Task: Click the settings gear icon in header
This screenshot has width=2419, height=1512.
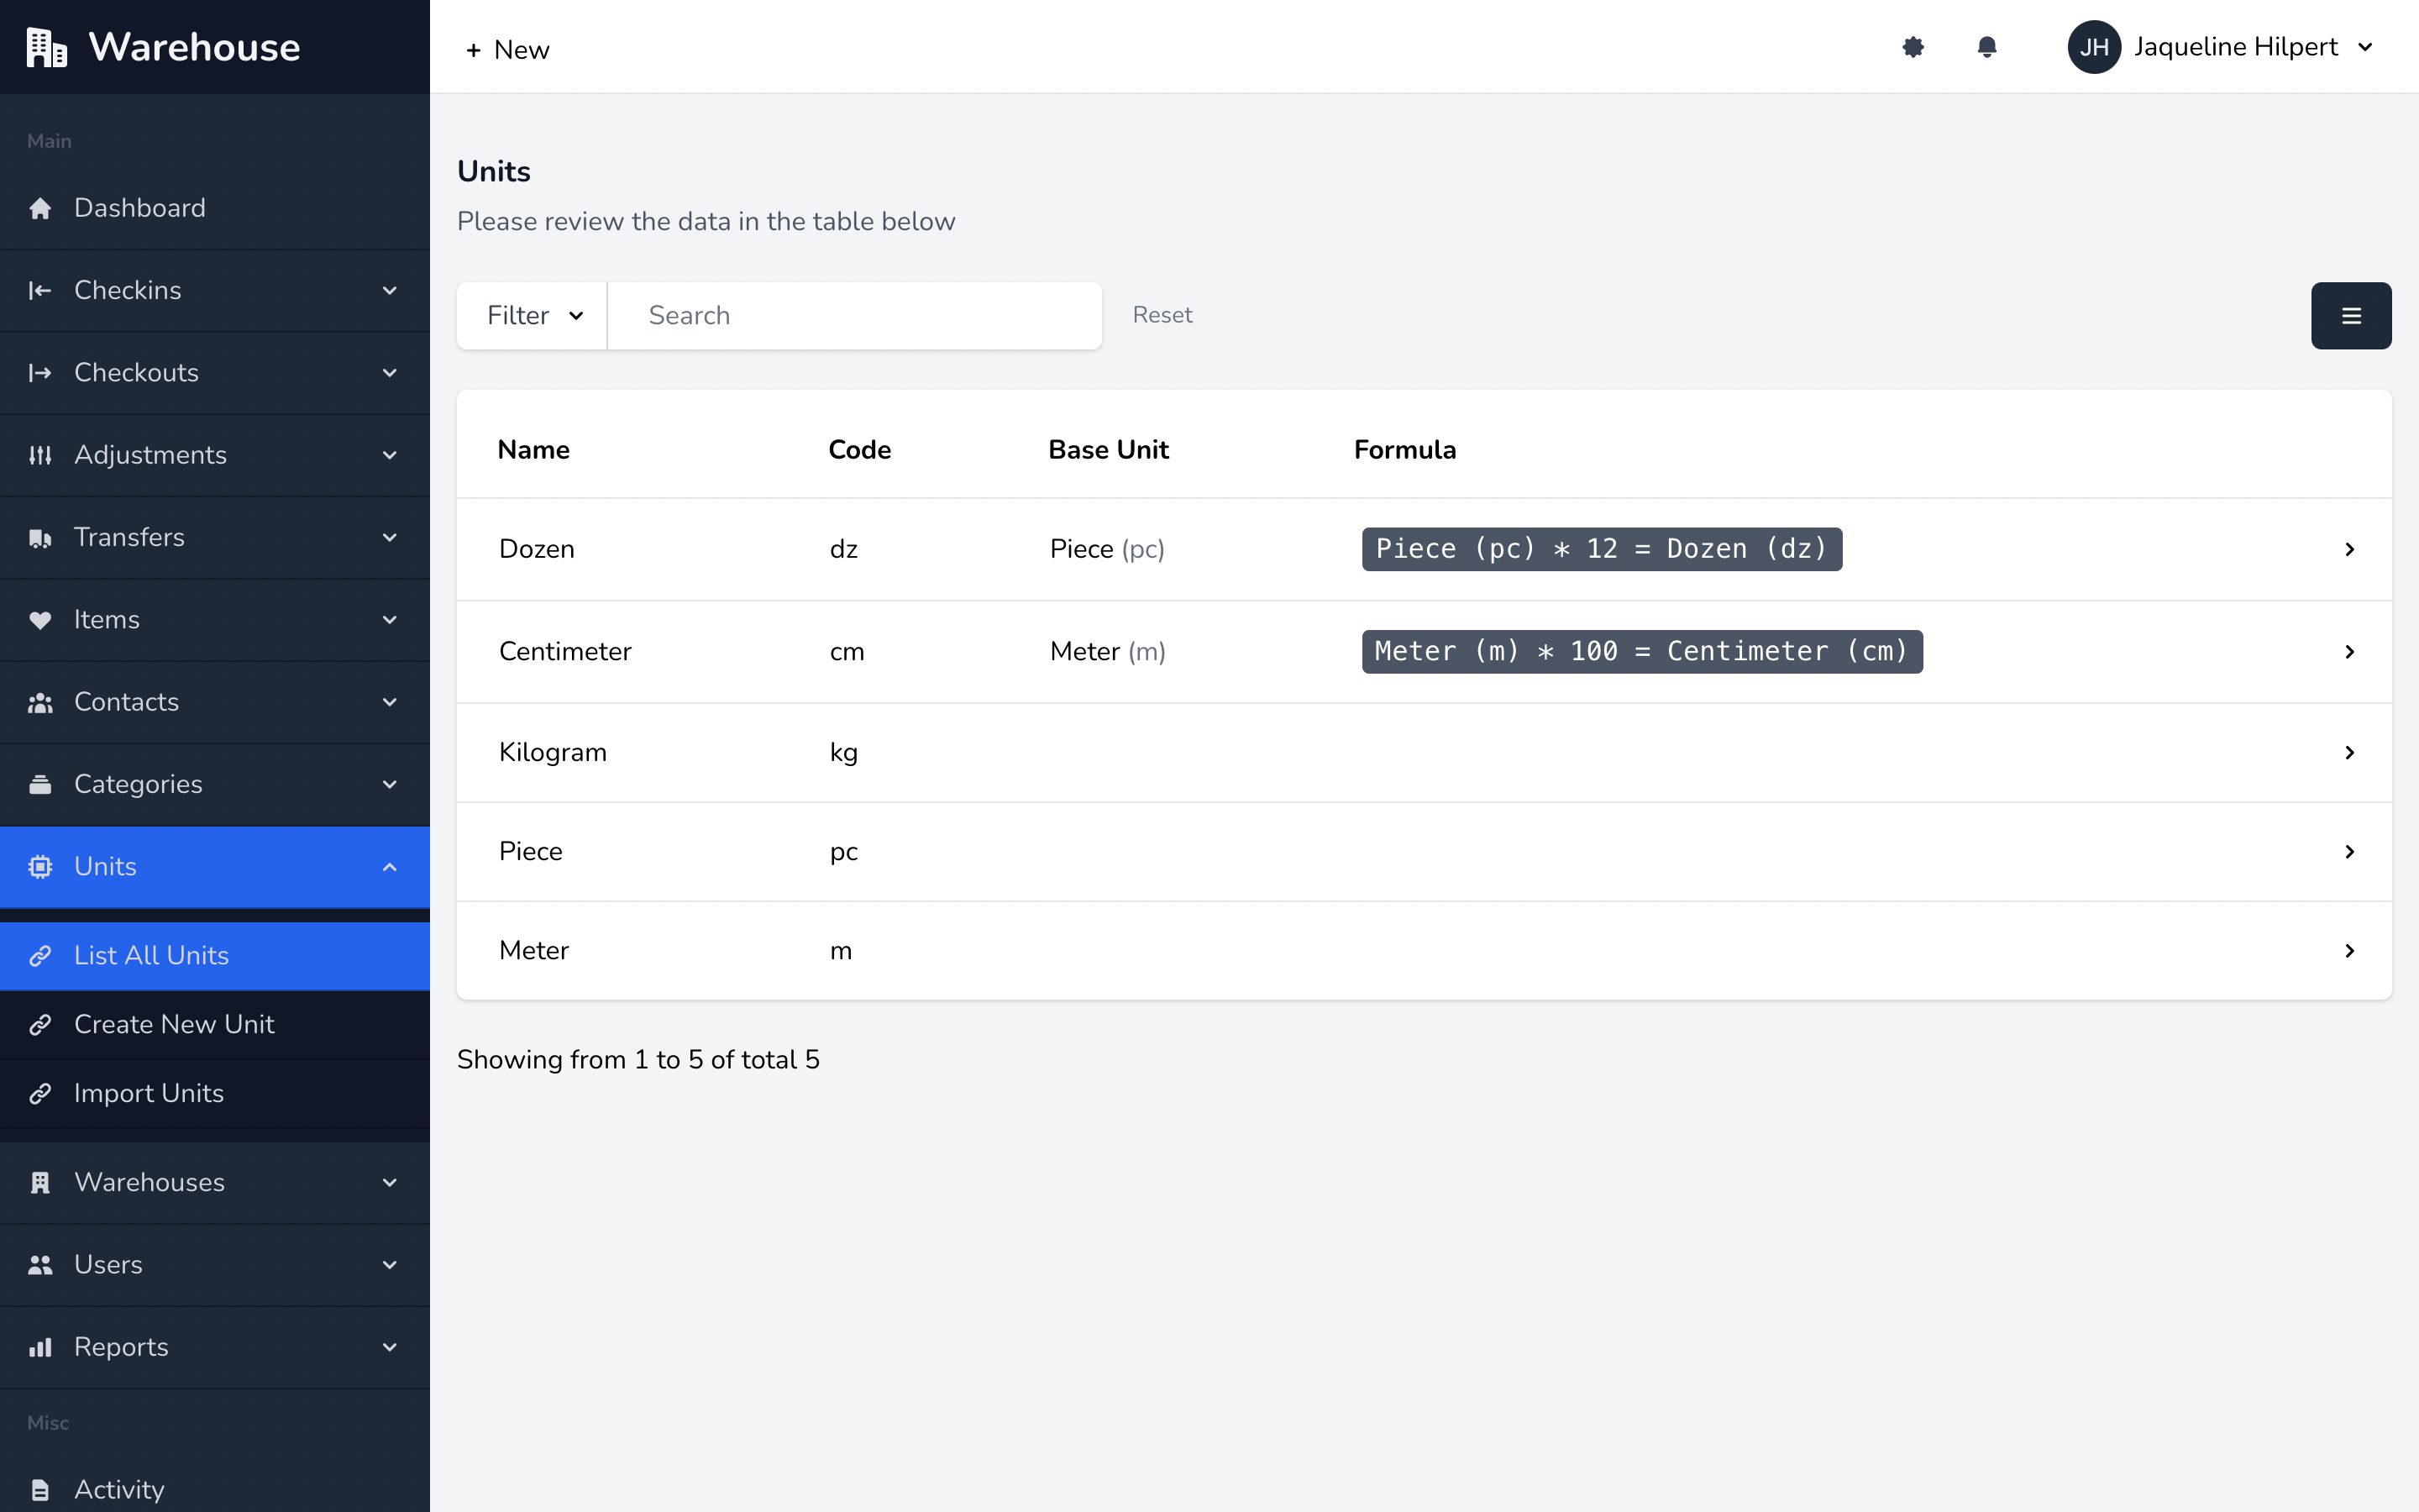Action: 1913,47
